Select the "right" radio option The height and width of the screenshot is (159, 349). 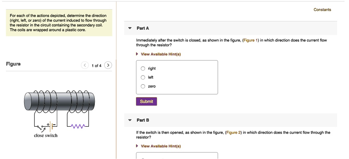tap(143, 68)
